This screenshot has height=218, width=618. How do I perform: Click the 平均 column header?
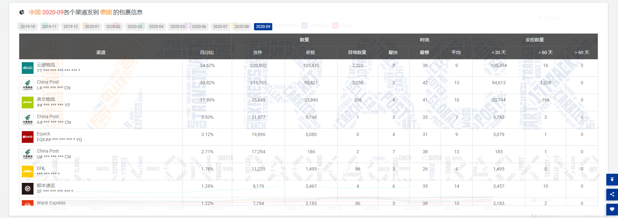456,52
